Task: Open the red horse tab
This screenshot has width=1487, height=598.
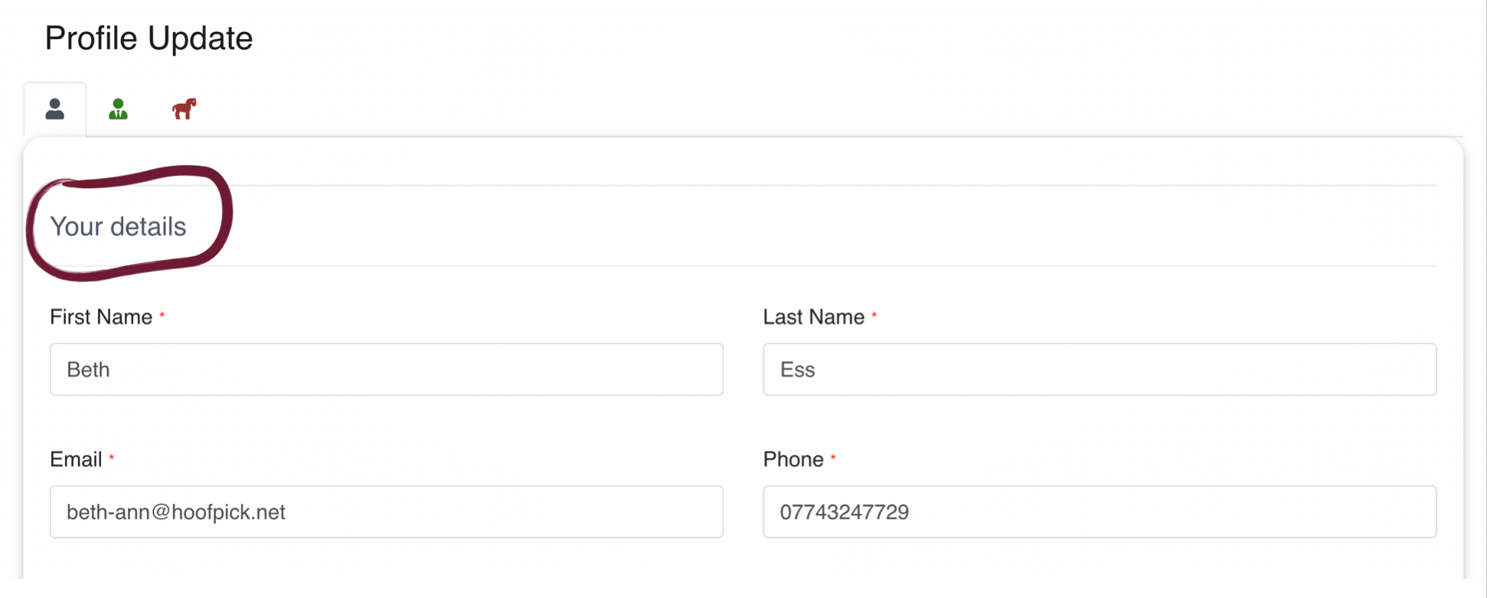Action: point(184,109)
